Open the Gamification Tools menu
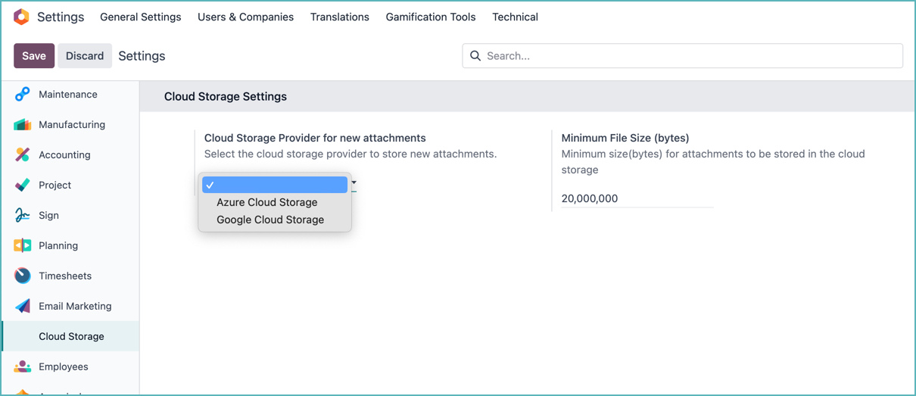916x396 pixels. (431, 17)
